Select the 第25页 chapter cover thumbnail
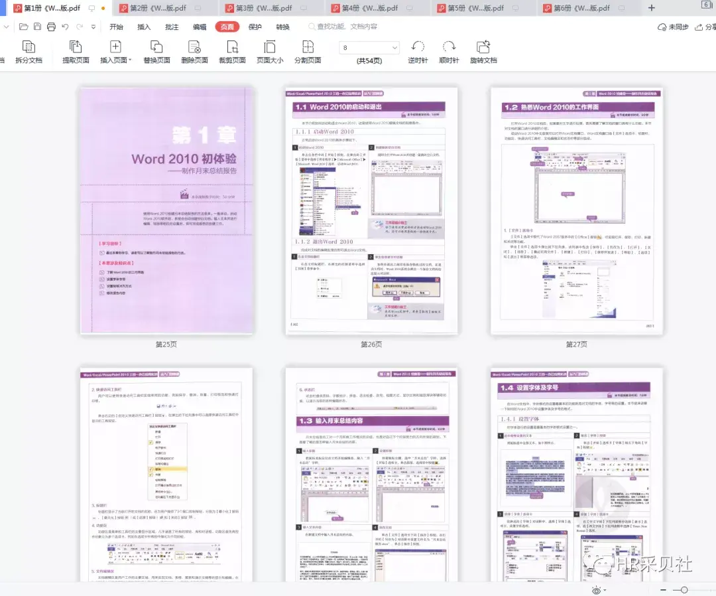The image size is (716, 596). [x=166, y=210]
